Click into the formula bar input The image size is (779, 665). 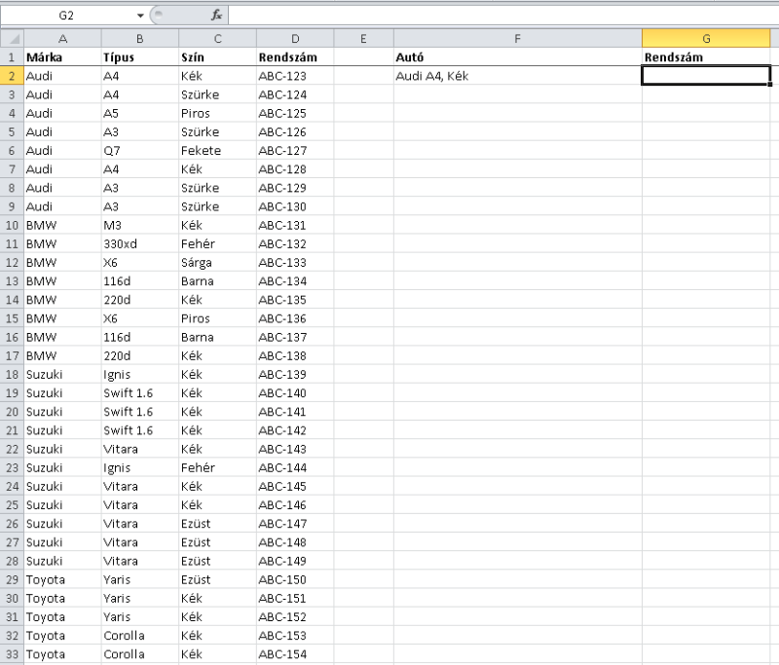click(502, 16)
